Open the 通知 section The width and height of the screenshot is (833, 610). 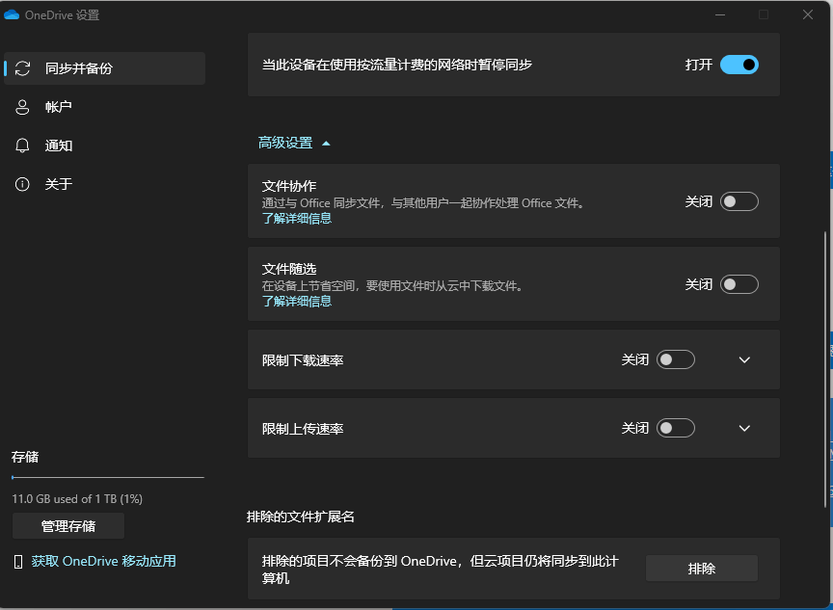[x=105, y=146]
